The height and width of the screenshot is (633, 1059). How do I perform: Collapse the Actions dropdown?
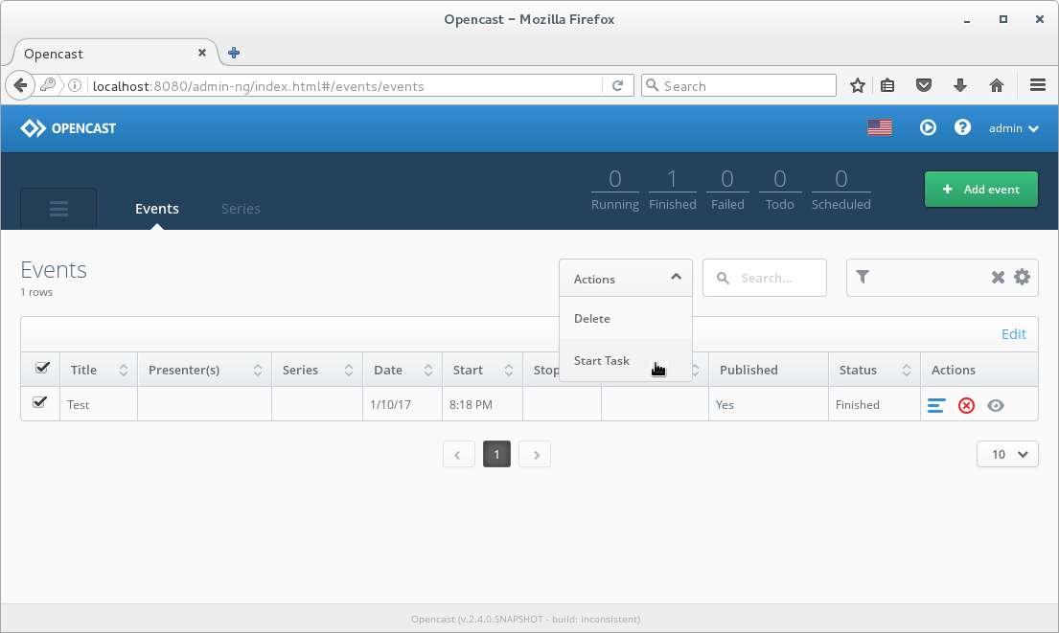(626, 278)
